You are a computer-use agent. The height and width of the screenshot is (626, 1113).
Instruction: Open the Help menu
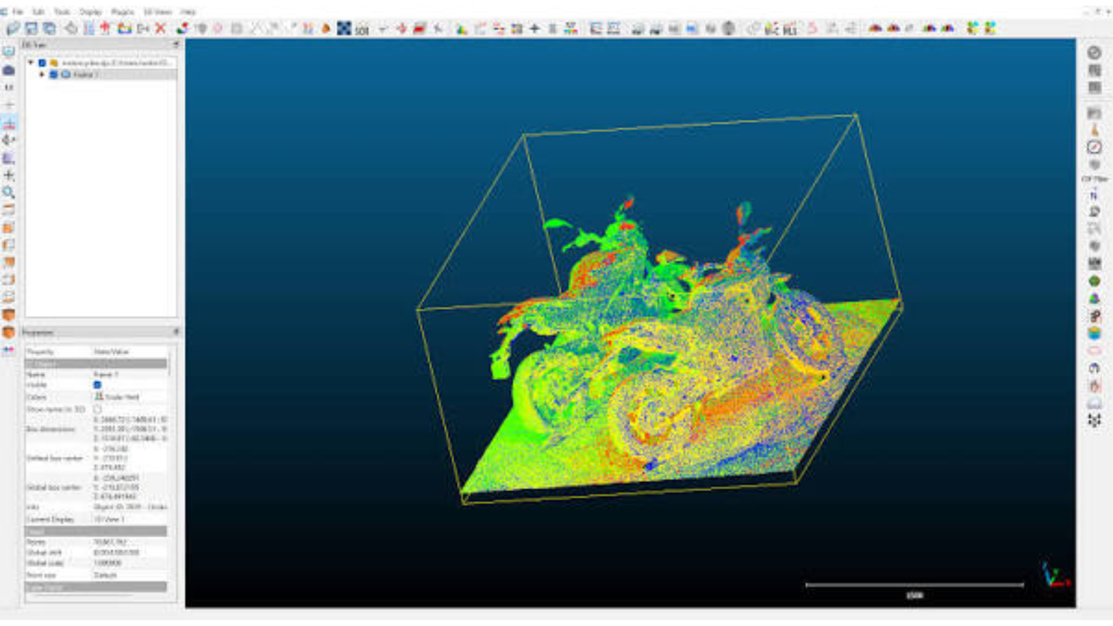188,12
